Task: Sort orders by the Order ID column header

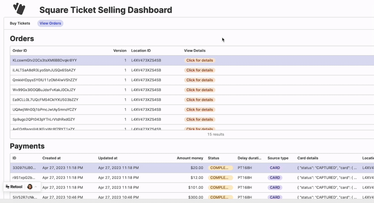Action: [20, 51]
